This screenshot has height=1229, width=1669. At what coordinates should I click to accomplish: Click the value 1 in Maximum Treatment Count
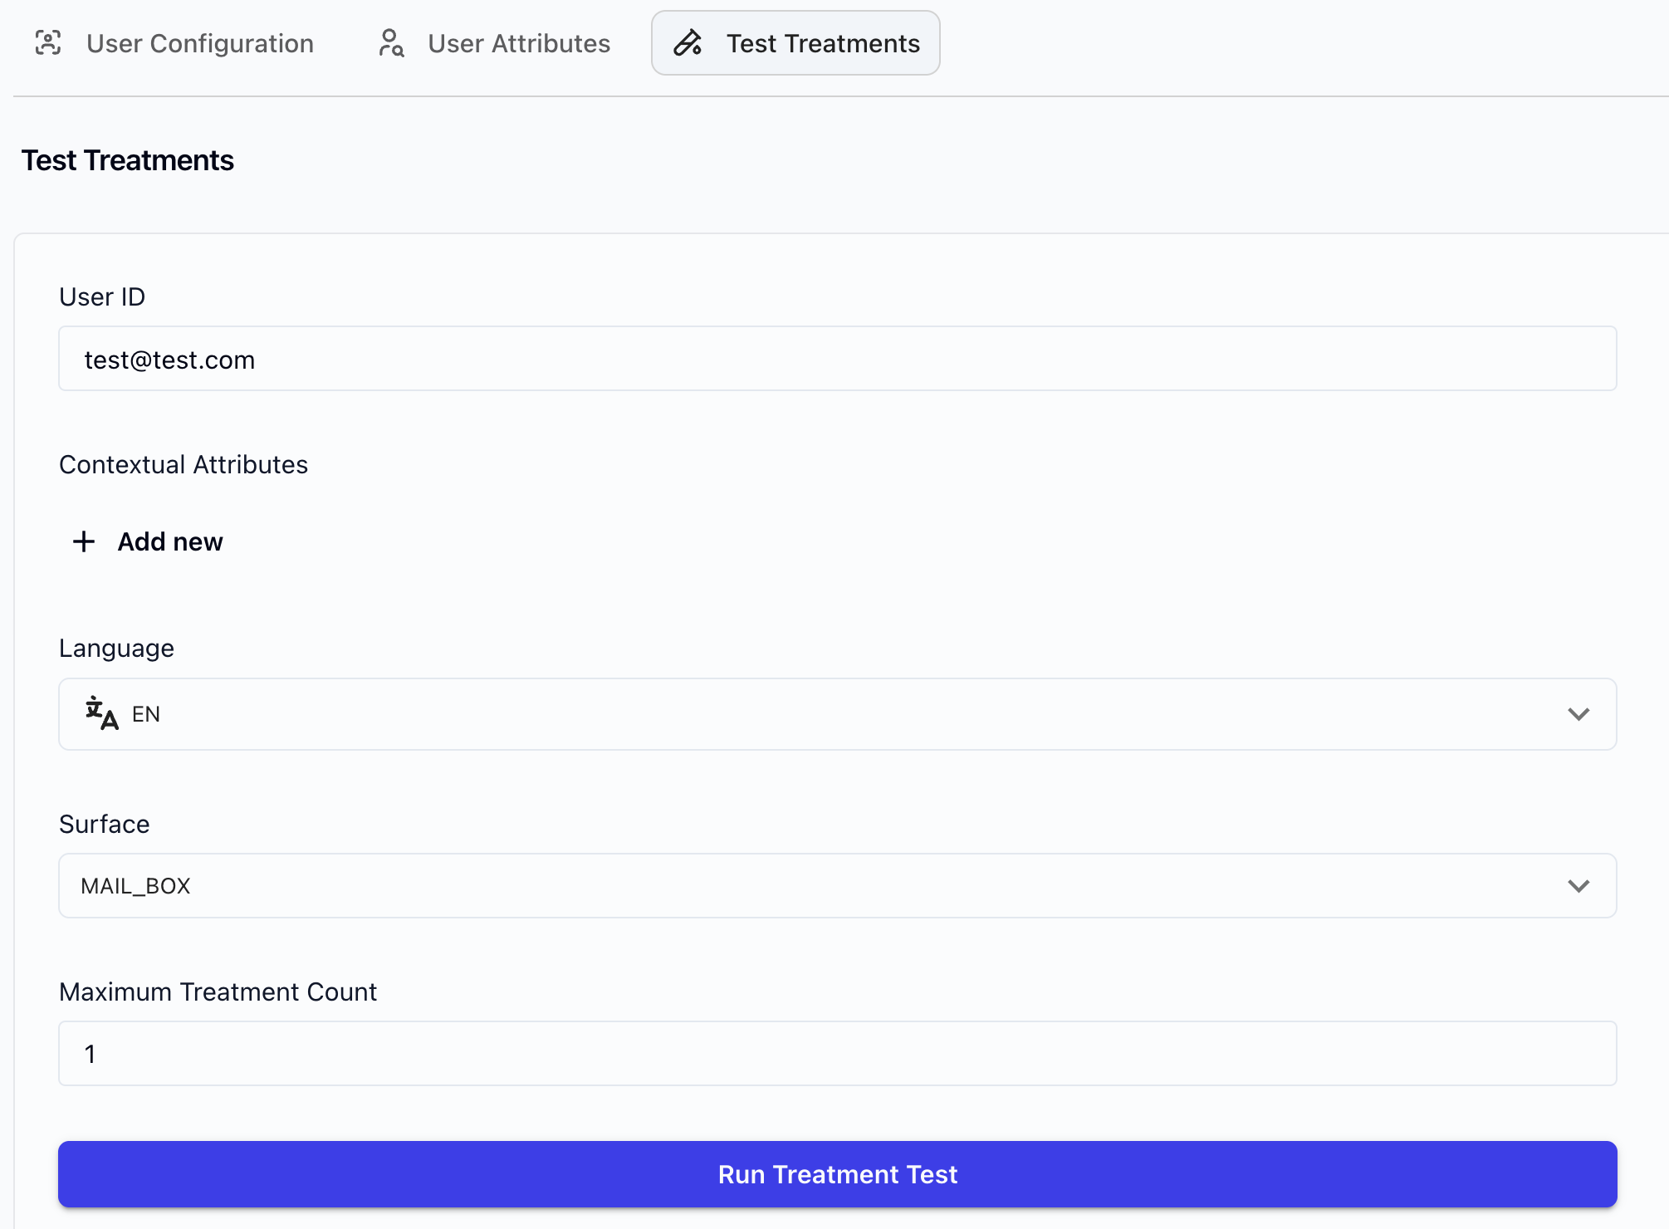point(88,1053)
